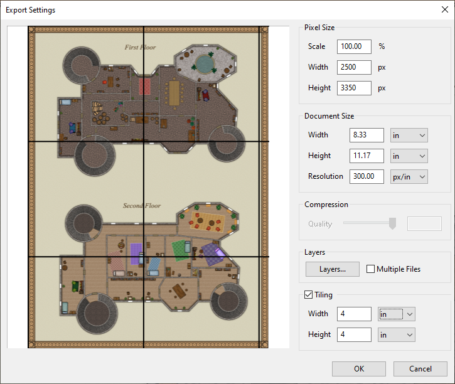This screenshot has width=455, height=384.
Task: Click the Tiling Width input field
Action: click(354, 314)
